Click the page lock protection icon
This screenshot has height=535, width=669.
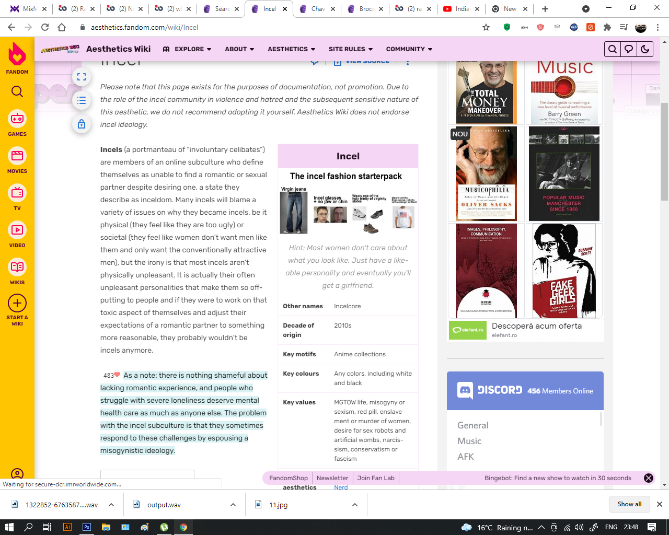[x=82, y=124]
